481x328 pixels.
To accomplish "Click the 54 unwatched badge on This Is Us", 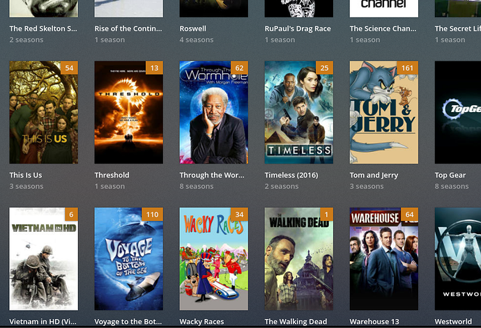I will tap(69, 68).
